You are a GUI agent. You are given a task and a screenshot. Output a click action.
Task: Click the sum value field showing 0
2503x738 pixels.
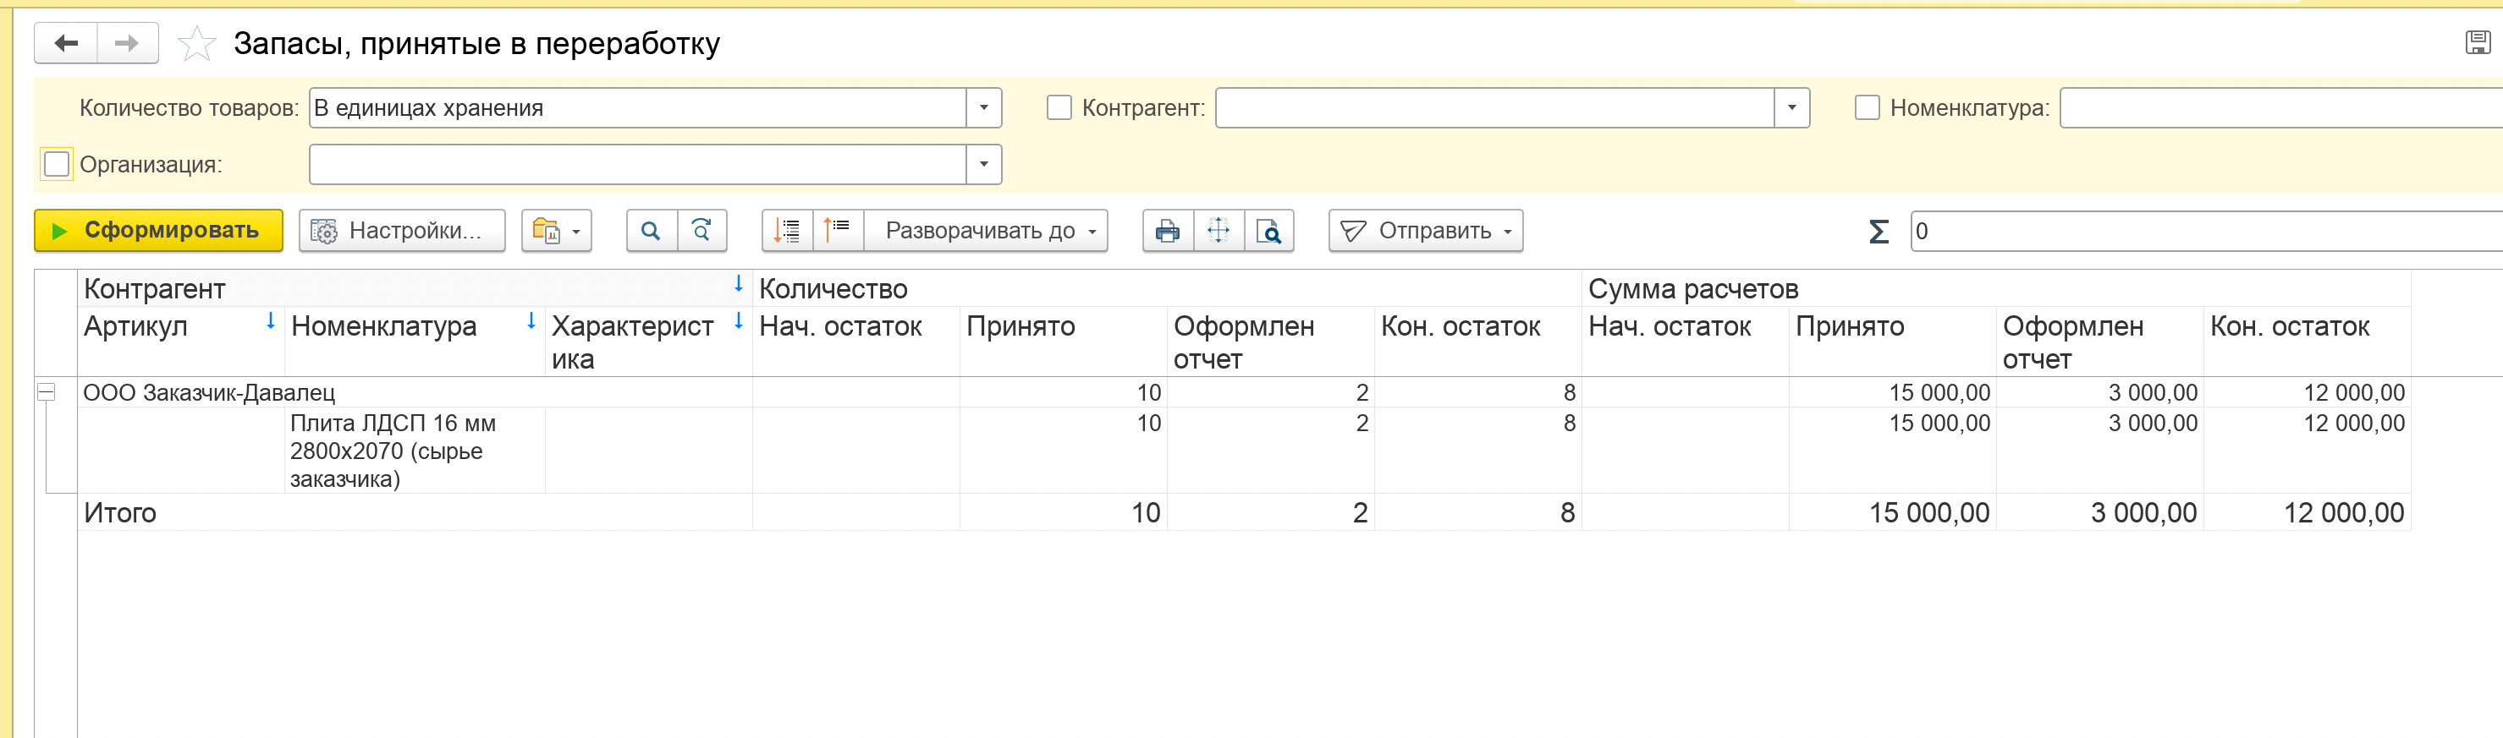pos(2206,231)
